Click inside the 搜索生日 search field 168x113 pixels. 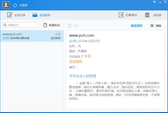[x=22, y=25]
